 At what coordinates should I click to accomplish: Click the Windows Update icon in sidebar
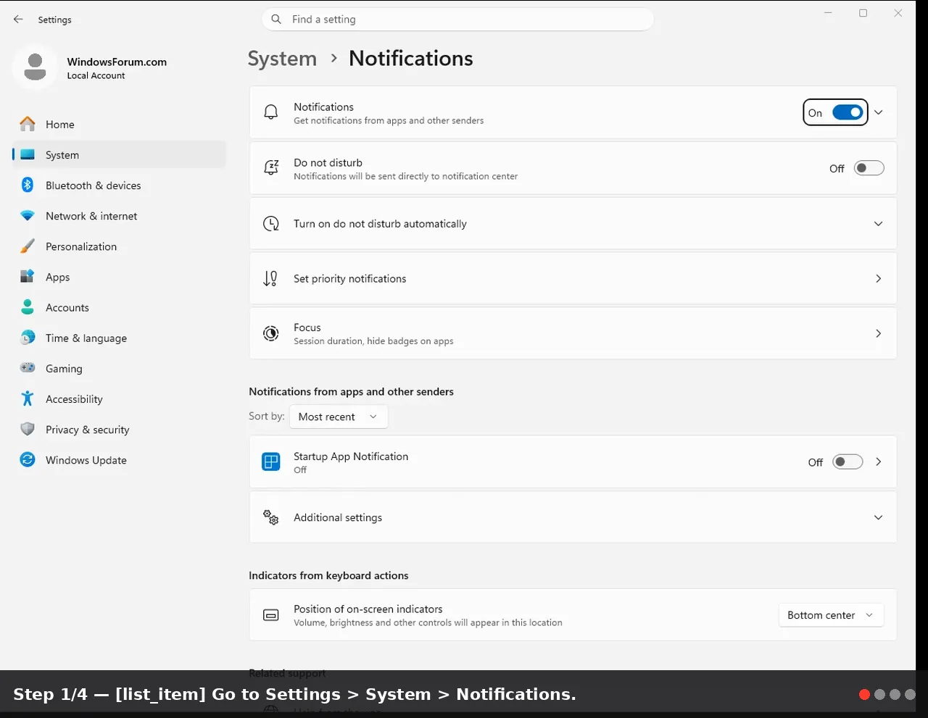(x=28, y=459)
